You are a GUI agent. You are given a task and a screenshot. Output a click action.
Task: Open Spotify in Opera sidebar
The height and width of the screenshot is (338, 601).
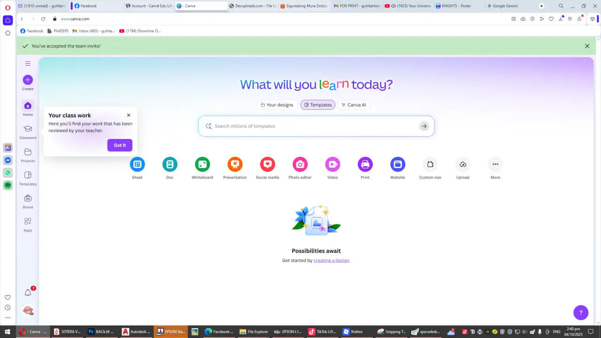[x=8, y=185]
